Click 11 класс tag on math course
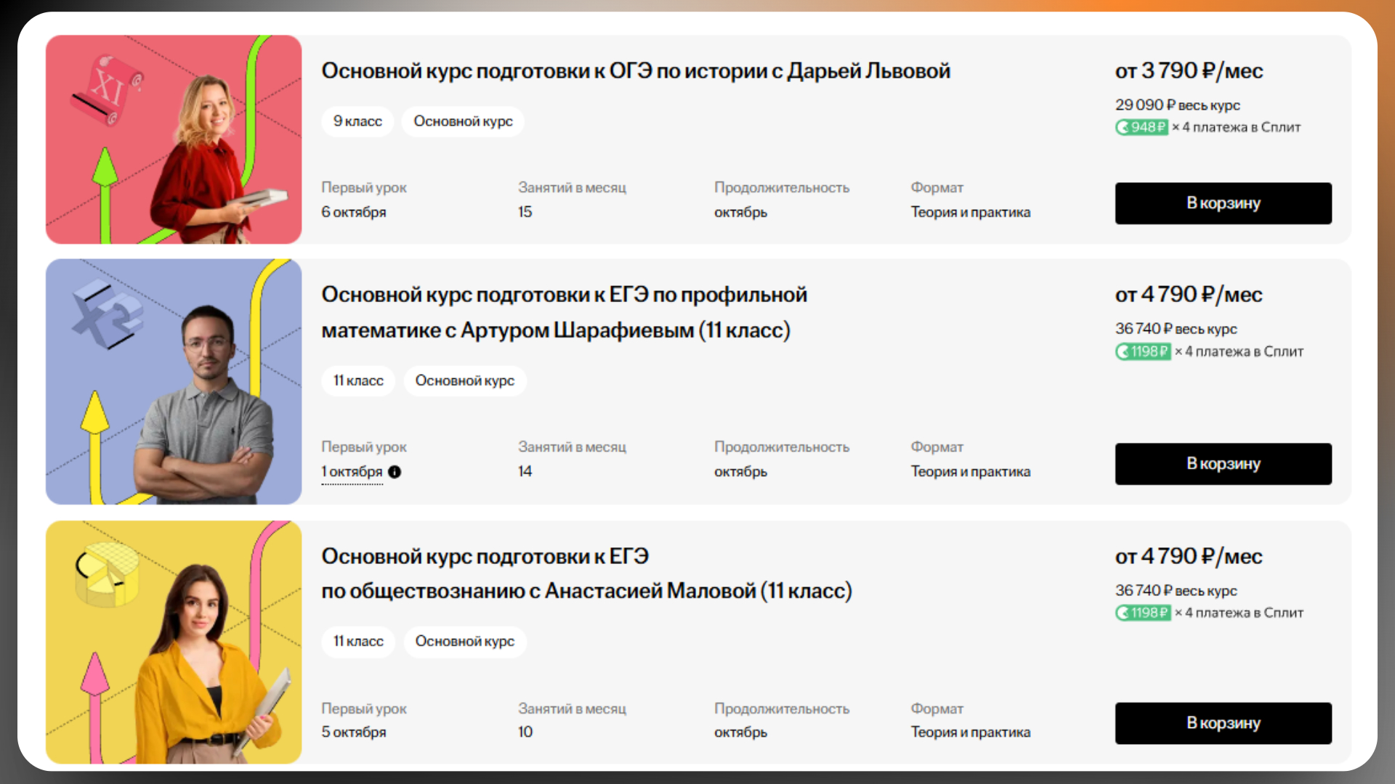The image size is (1395, 784). pyautogui.click(x=358, y=380)
